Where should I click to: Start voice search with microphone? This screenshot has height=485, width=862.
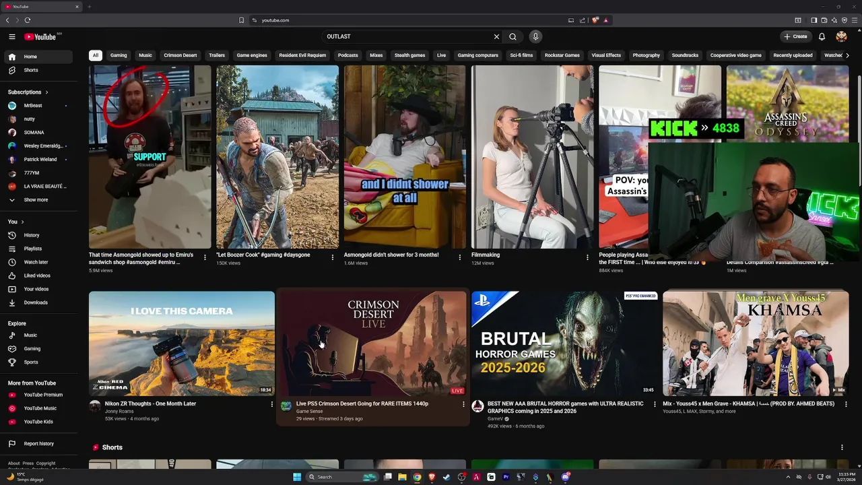pos(535,36)
